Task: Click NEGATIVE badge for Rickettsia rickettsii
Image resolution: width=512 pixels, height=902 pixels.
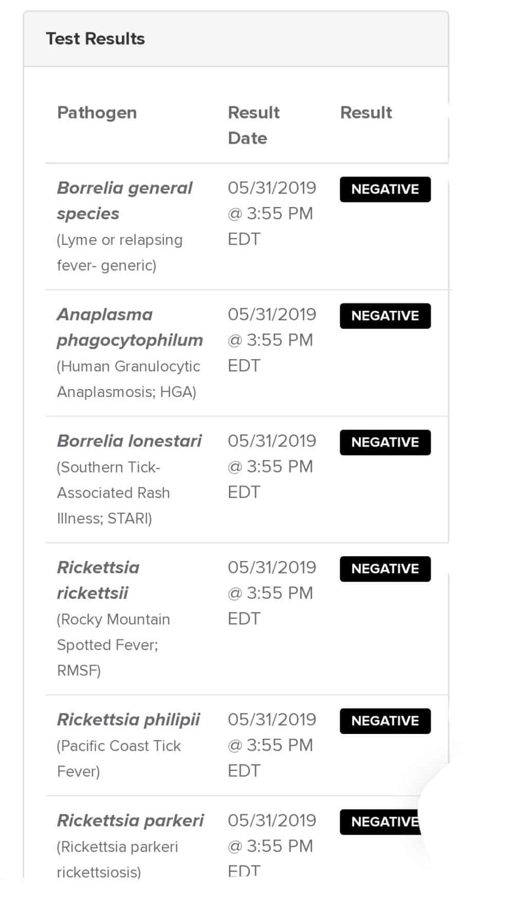Action: coord(385,569)
